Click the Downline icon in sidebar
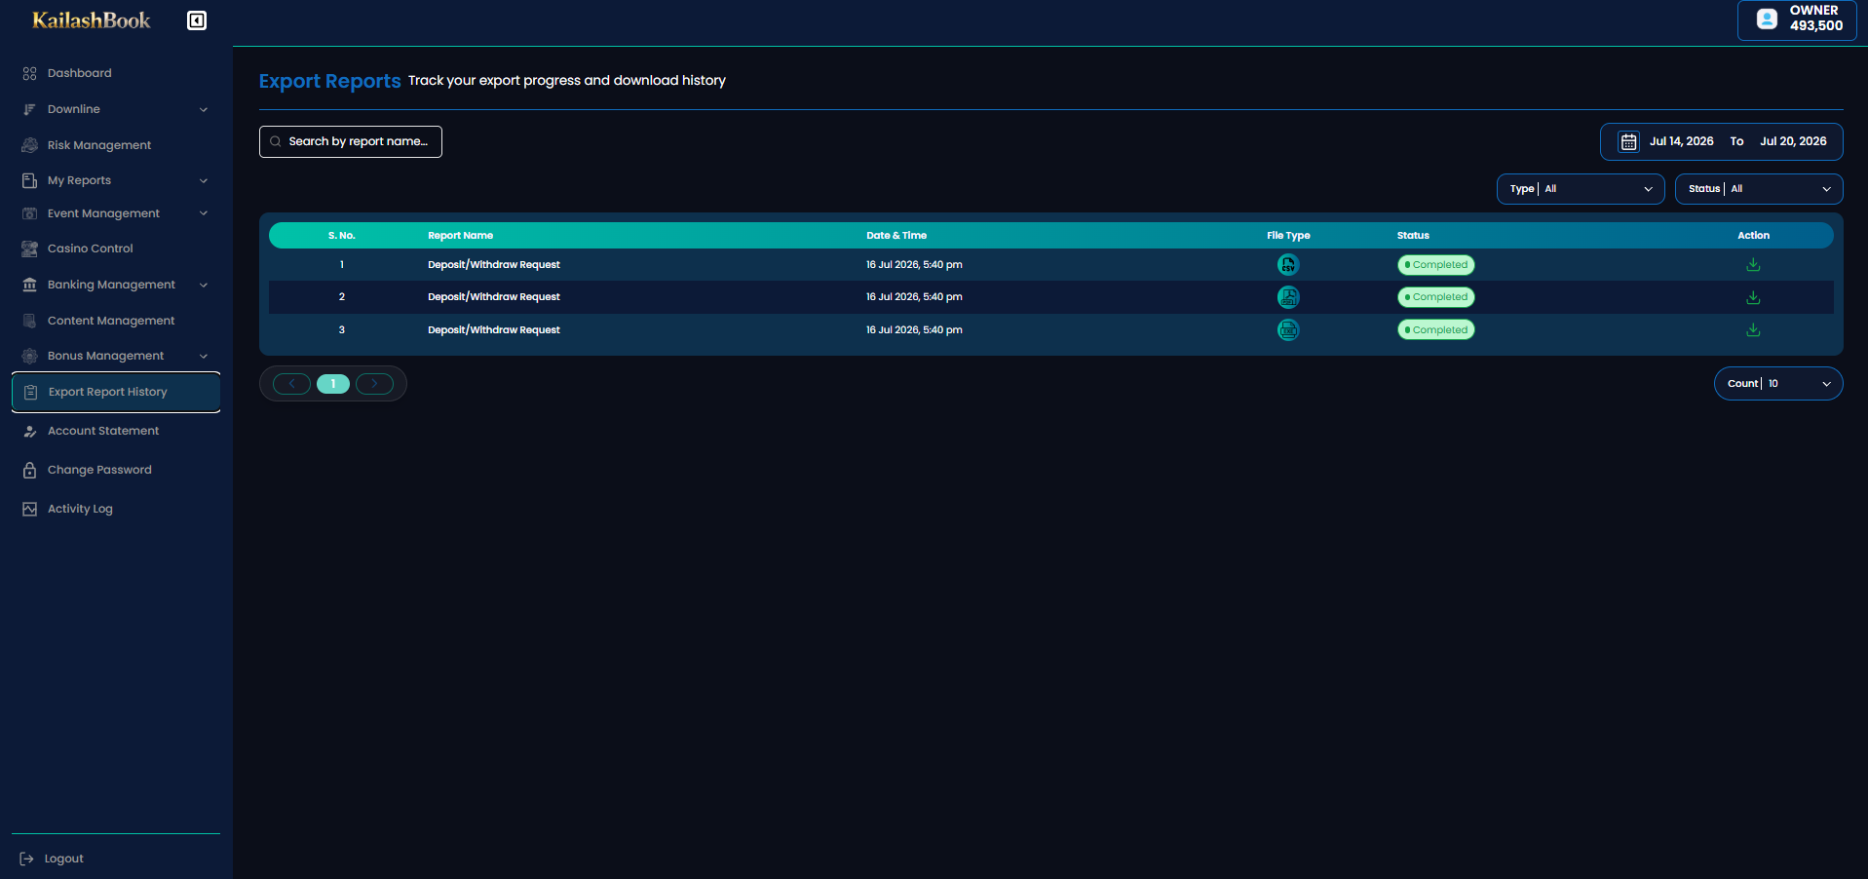This screenshot has width=1868, height=879. click(29, 109)
